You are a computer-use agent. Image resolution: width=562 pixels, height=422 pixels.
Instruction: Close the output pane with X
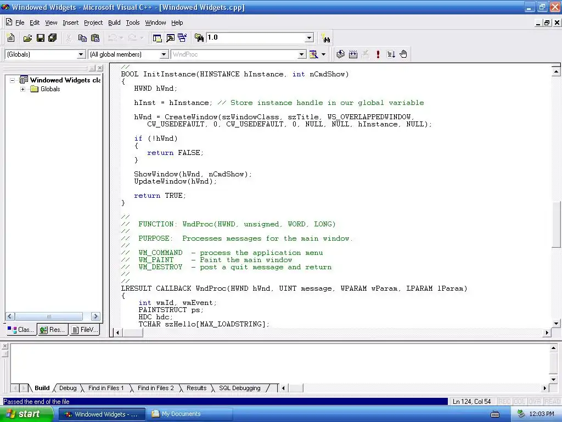coord(4,346)
